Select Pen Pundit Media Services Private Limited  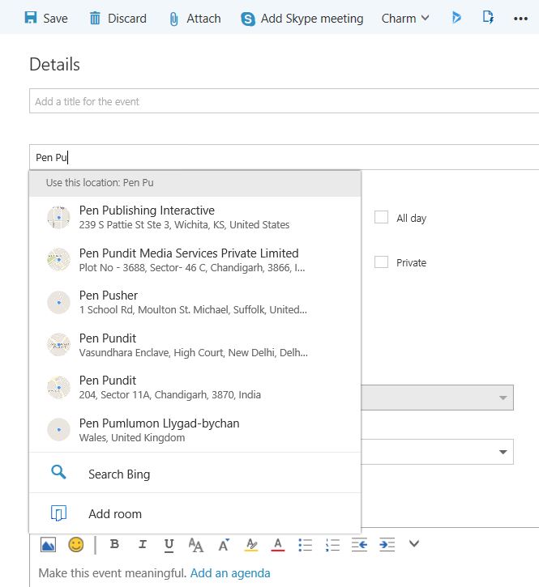click(195, 260)
